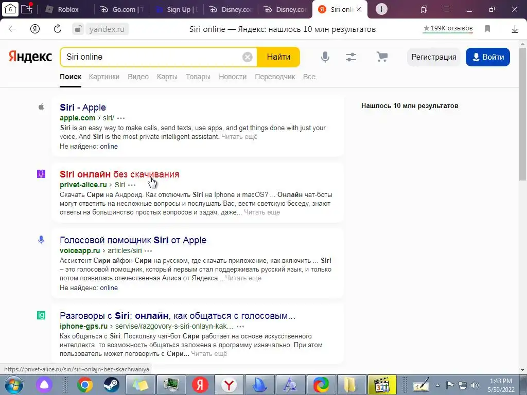The height and width of the screenshot is (395, 527).
Task: Click the Войти login button
Action: 488,57
